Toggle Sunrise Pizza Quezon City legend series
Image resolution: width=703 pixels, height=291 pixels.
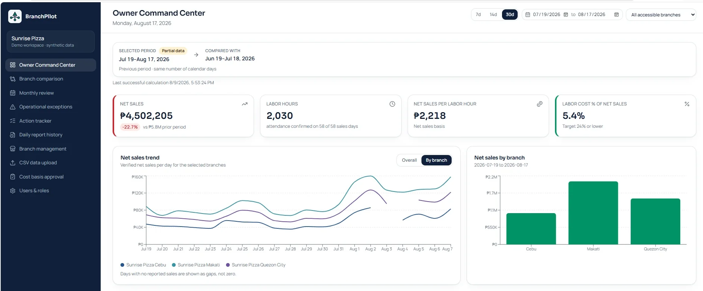tap(256, 265)
